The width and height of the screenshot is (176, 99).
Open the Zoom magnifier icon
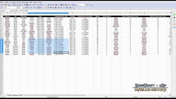tap(70, 5)
